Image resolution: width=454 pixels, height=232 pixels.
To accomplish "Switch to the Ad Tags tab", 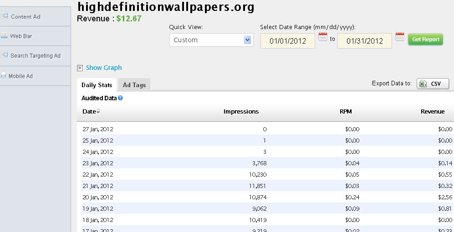I will tap(134, 85).
